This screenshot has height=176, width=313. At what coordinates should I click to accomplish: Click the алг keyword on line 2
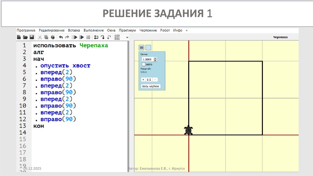[x=39, y=52]
